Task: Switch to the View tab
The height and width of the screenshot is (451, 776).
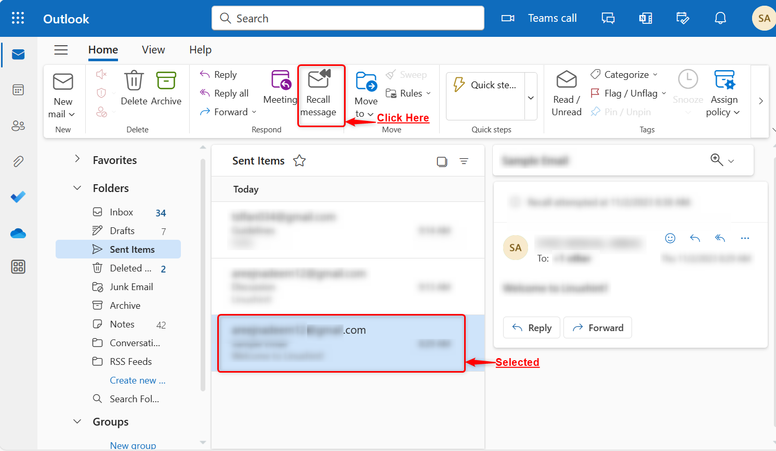Action: 153,50
